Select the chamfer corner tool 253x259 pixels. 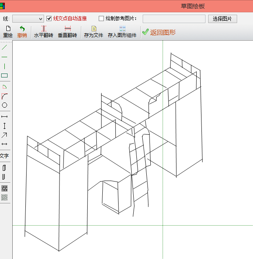pyautogui.click(x=4, y=87)
